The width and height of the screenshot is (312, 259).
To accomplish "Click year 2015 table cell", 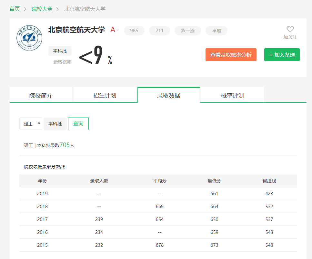I will click(x=42, y=245).
